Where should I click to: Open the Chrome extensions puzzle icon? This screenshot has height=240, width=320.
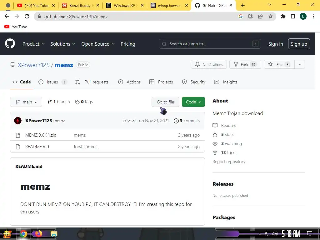pyautogui.click(x=283, y=16)
